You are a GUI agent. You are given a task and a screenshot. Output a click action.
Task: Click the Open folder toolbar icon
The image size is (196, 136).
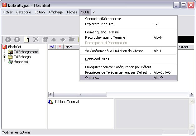tap(72, 39)
